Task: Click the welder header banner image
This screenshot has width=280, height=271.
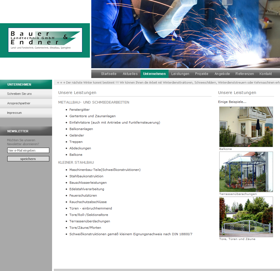Action: 185,34
